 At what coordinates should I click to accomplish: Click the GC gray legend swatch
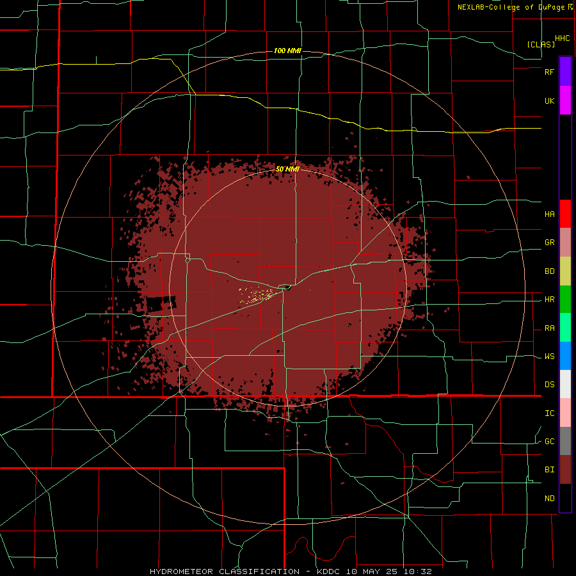[565, 441]
